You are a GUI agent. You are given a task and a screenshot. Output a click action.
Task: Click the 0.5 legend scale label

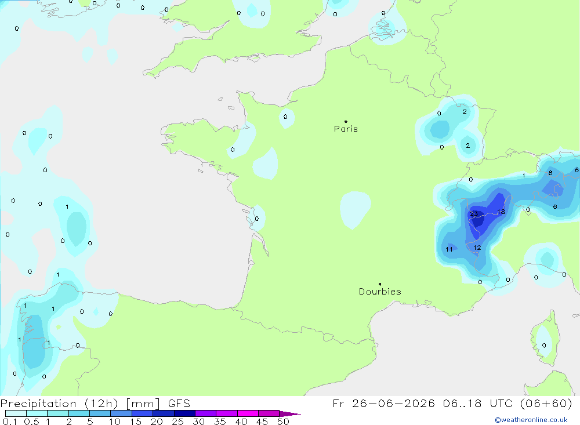(31, 422)
